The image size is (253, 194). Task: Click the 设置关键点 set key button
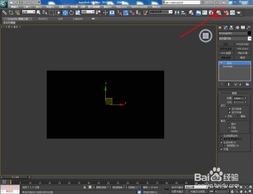coord(177,191)
